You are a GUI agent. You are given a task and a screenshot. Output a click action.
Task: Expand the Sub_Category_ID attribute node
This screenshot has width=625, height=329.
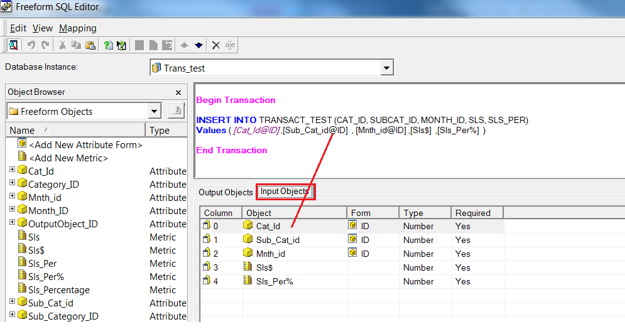(x=12, y=315)
